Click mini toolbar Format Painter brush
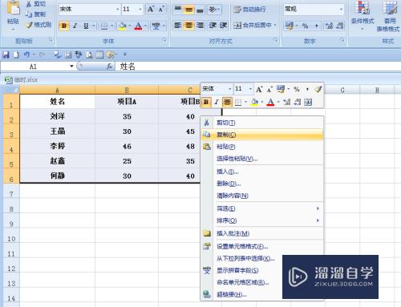The height and width of the screenshot is (307, 401). tap(318, 89)
